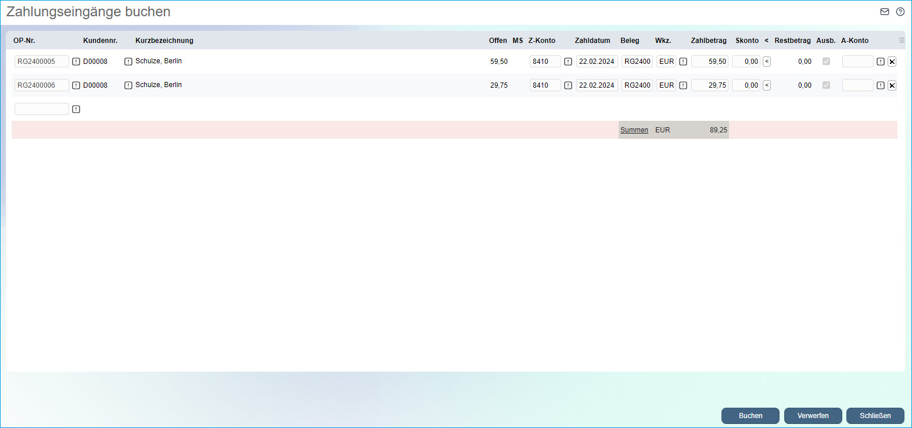Focus Zahlbetrag field showing 29,75
This screenshot has width=912, height=428.
710,85
